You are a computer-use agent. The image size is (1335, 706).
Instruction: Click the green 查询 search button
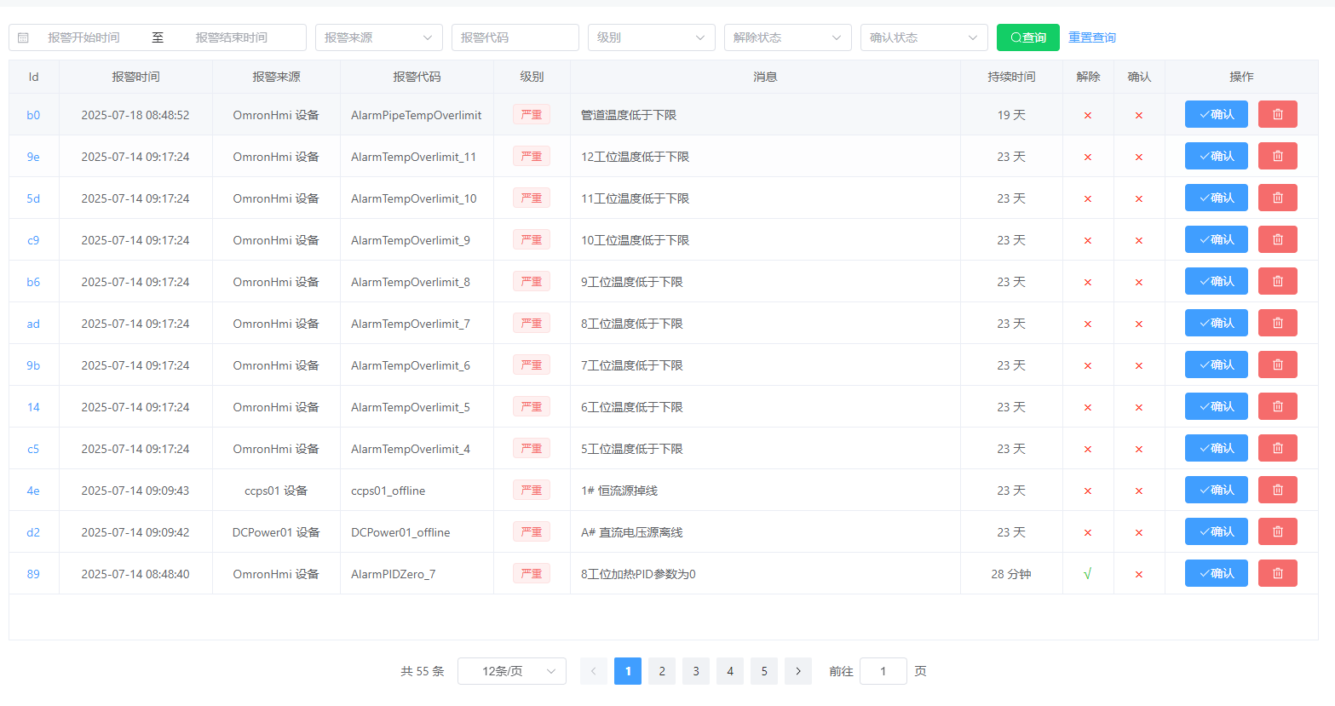tap(1027, 37)
